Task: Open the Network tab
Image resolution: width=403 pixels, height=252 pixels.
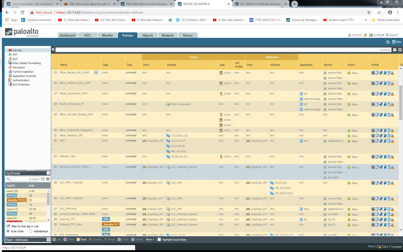Action: pyautogui.click(x=167, y=35)
